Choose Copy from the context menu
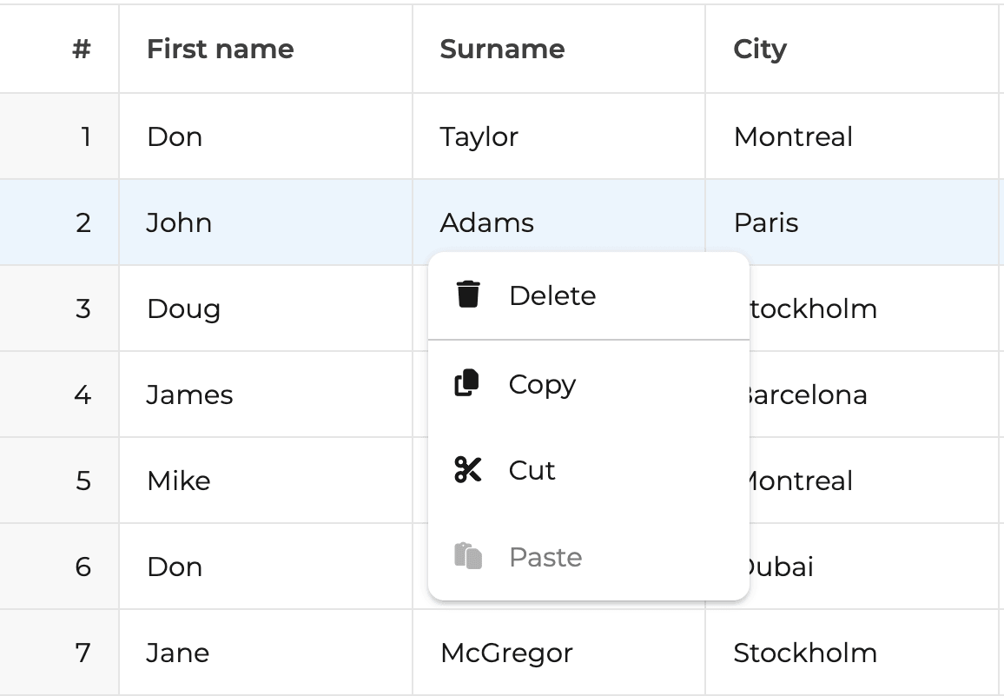 (x=589, y=384)
